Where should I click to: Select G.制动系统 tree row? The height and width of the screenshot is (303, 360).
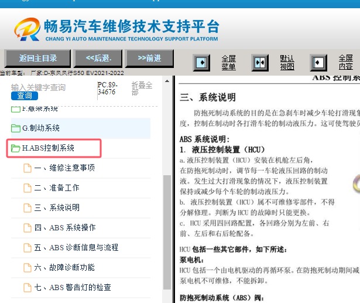(81, 128)
